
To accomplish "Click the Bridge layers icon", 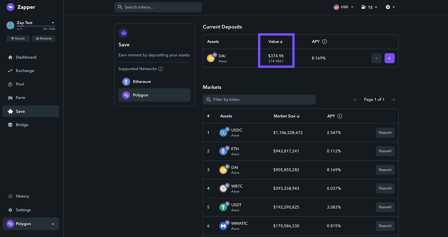I will [x=10, y=125].
